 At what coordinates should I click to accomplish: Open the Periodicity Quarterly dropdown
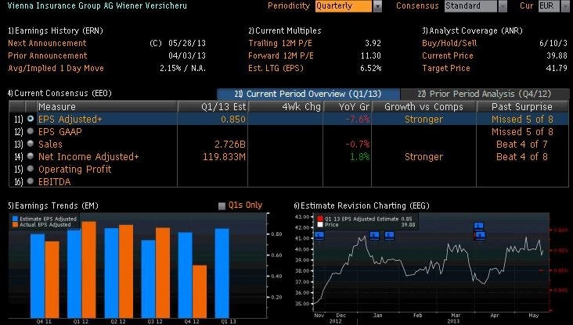[x=343, y=5]
